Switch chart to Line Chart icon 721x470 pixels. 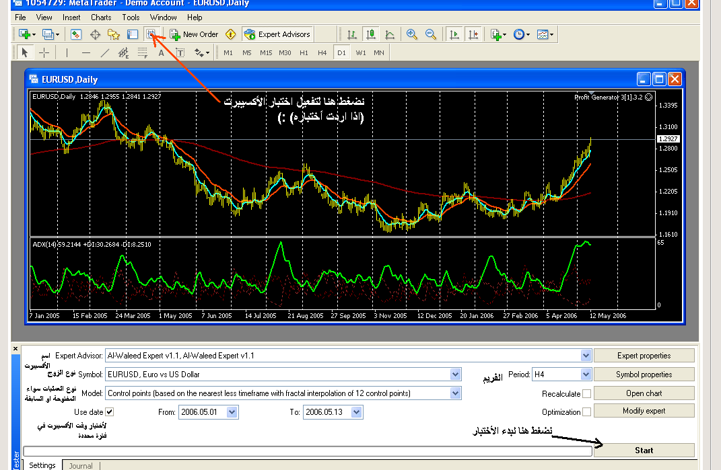[x=390, y=34]
